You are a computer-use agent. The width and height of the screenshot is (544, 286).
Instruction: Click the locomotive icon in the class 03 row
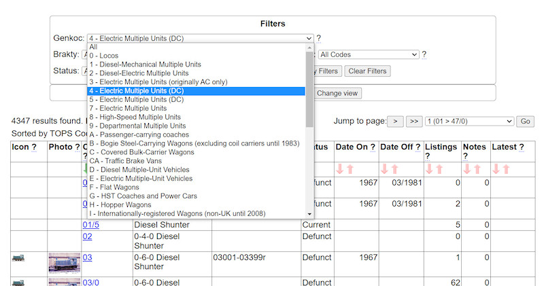coord(19,257)
